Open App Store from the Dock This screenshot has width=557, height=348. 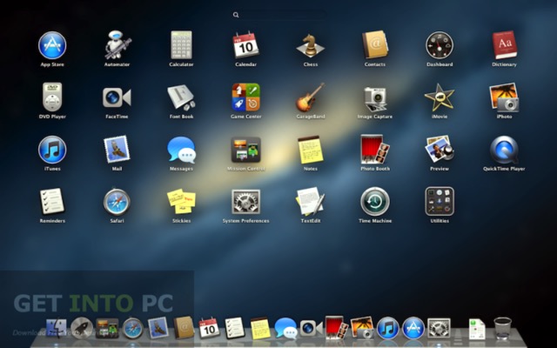click(x=413, y=328)
